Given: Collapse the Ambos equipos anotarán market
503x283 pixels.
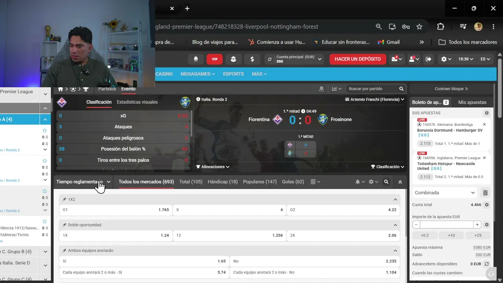Looking at the screenshot, I should pos(395,251).
